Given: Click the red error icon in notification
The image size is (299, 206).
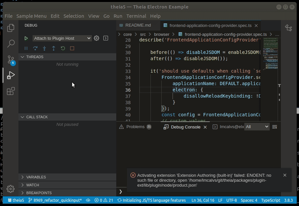Looking at the screenshot, I should (x=133, y=175).
